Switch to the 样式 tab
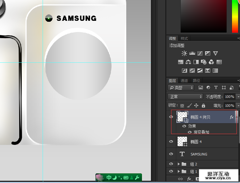 point(184,39)
